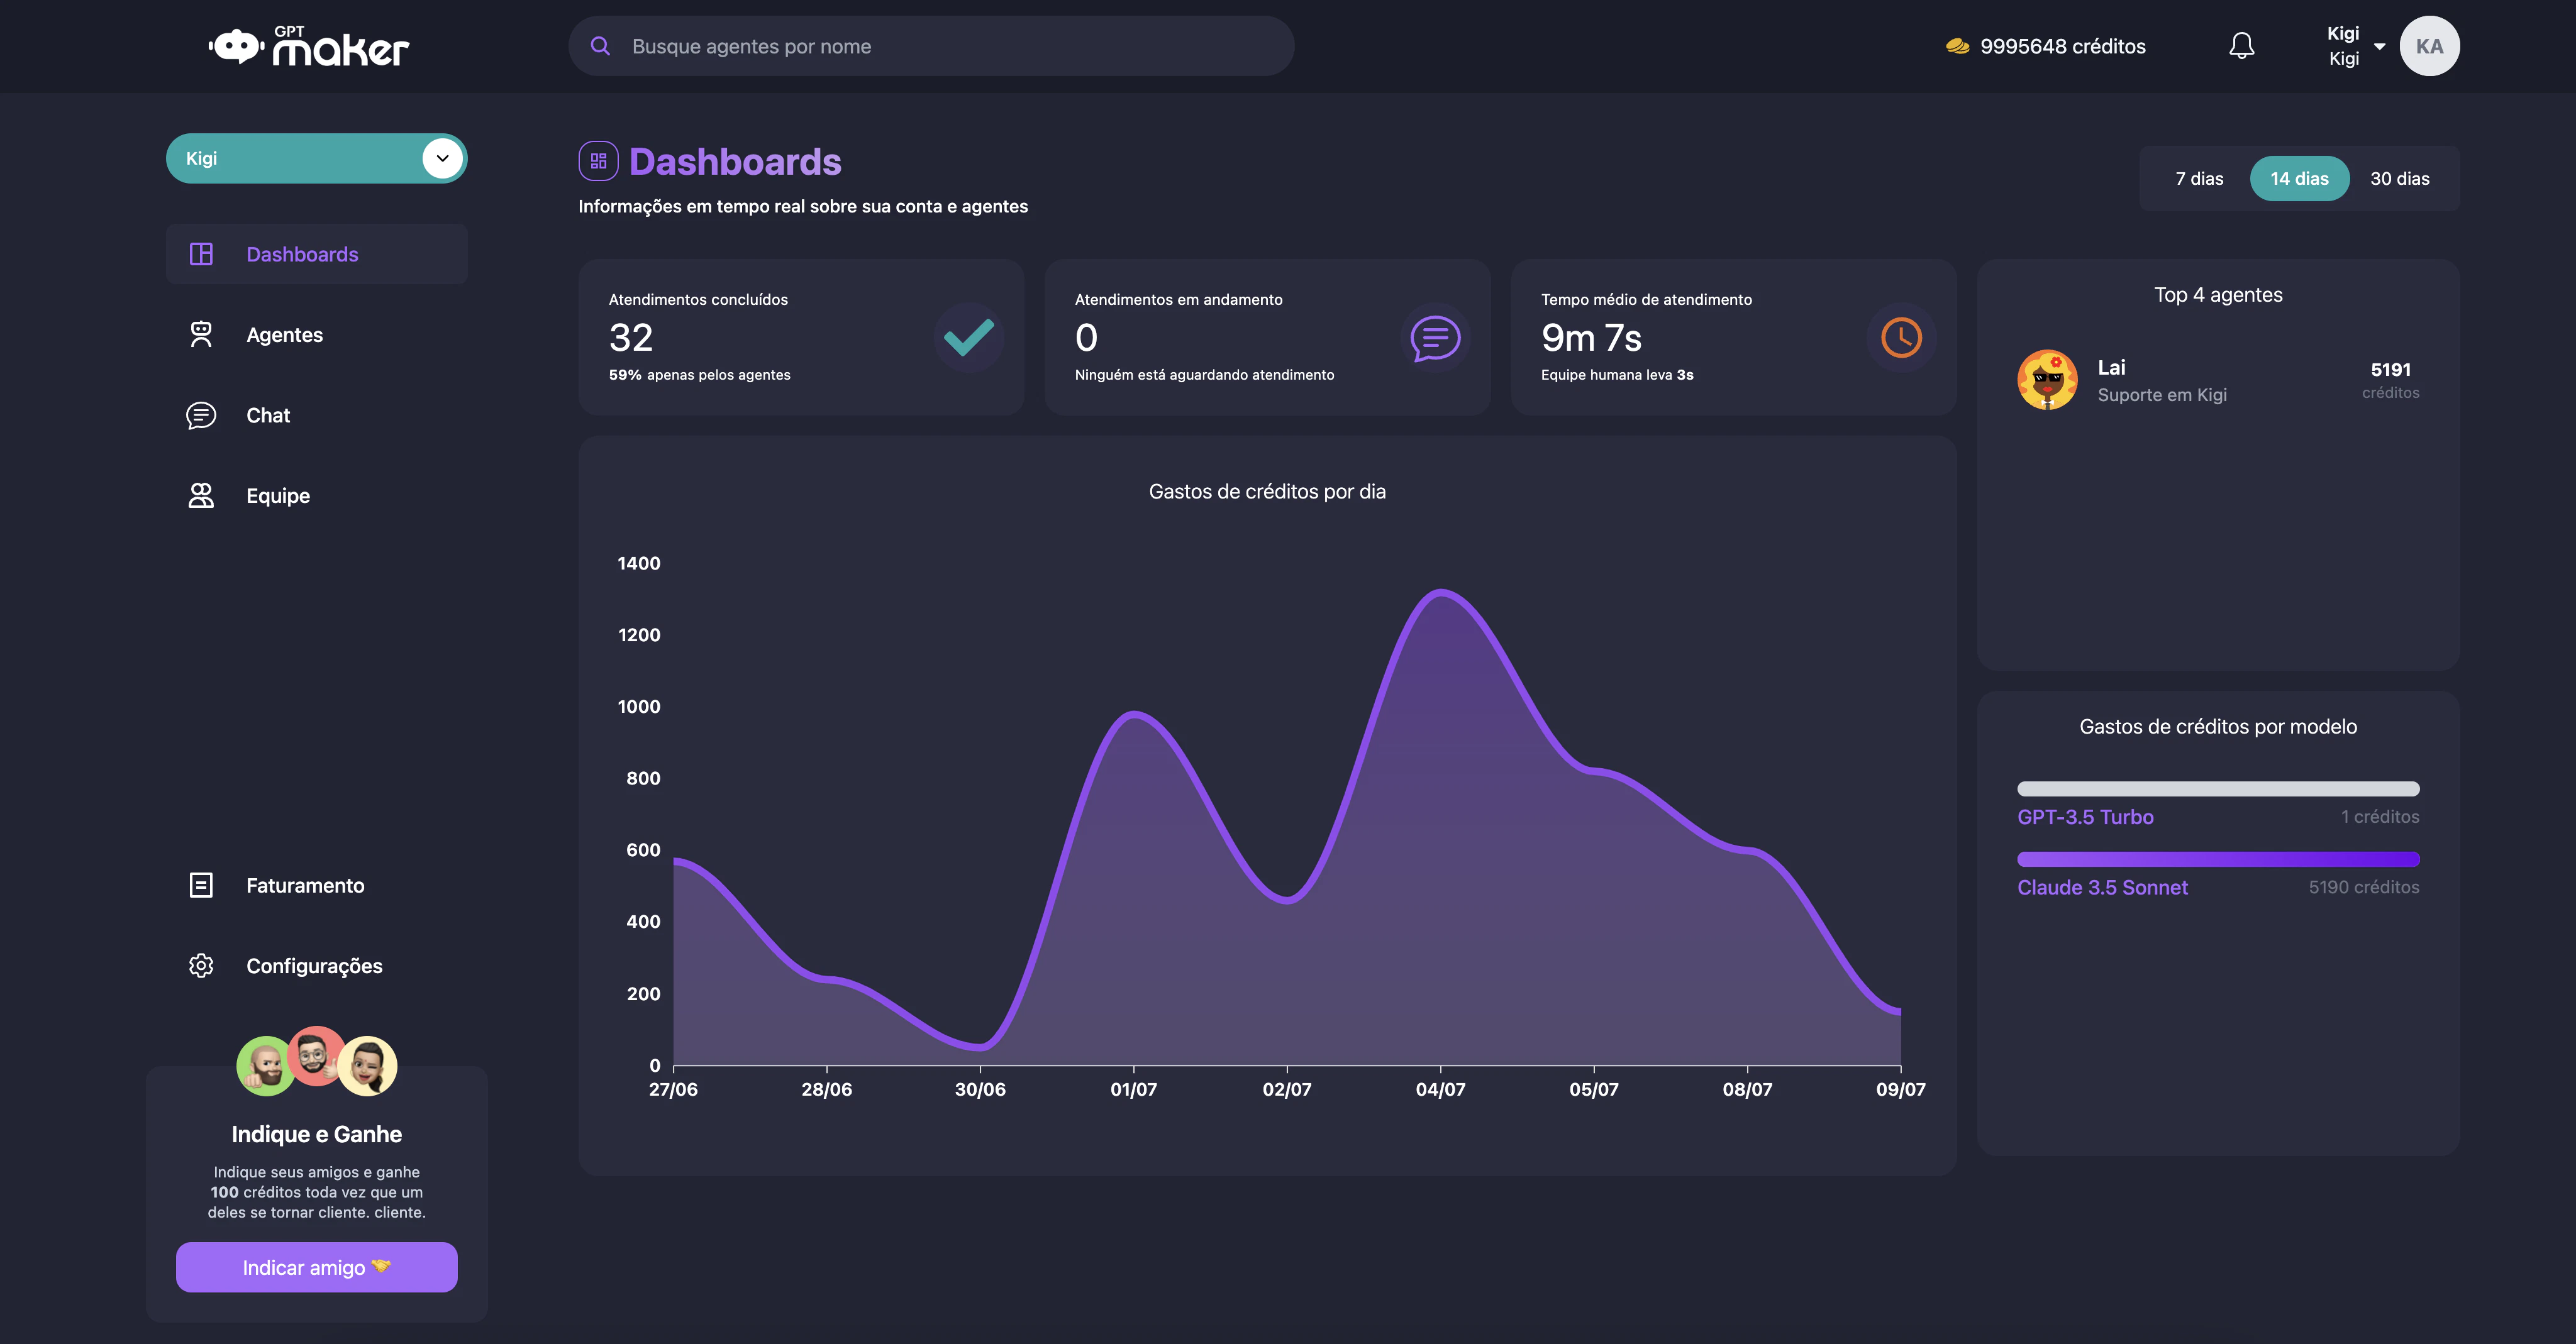The image size is (2576, 1344).
Task: Click the notification bell icon
Action: tap(2241, 46)
